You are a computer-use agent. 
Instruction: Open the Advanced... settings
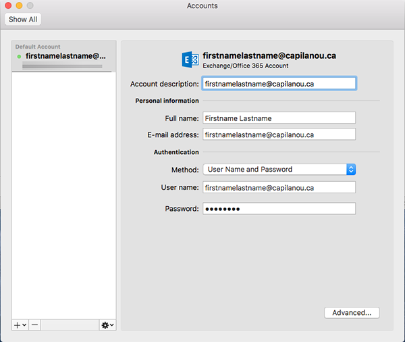click(x=352, y=313)
